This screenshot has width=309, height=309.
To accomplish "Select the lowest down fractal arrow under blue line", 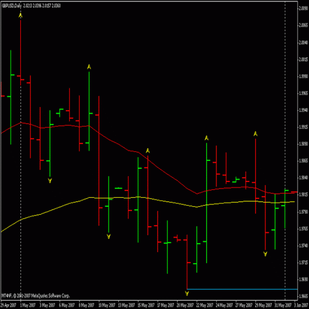I will click(x=187, y=294).
